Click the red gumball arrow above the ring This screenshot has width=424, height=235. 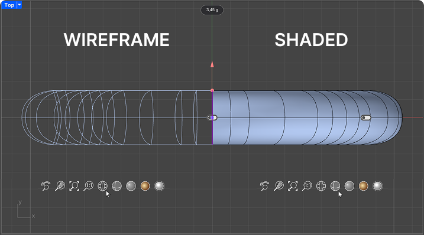(x=212, y=64)
